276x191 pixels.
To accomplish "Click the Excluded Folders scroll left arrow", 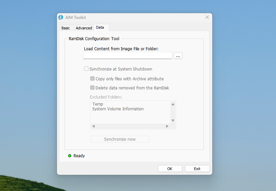I will coord(94,126).
